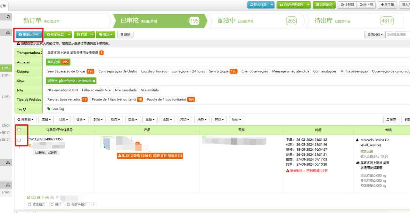The height and width of the screenshot is (213, 410).
Task: Expand the arrow next to the 打印 button
Action: coord(93,35)
